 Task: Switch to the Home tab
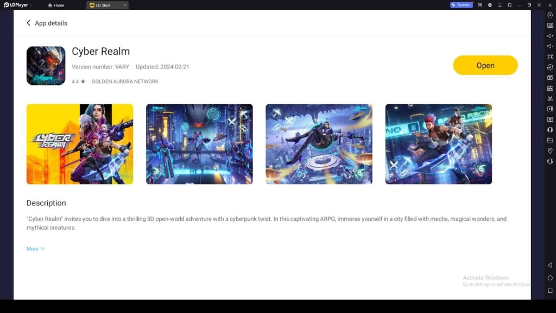56,5
